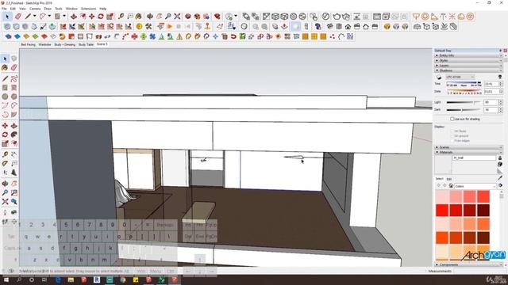Select the Rotate tool in left toolbar

tap(5, 135)
